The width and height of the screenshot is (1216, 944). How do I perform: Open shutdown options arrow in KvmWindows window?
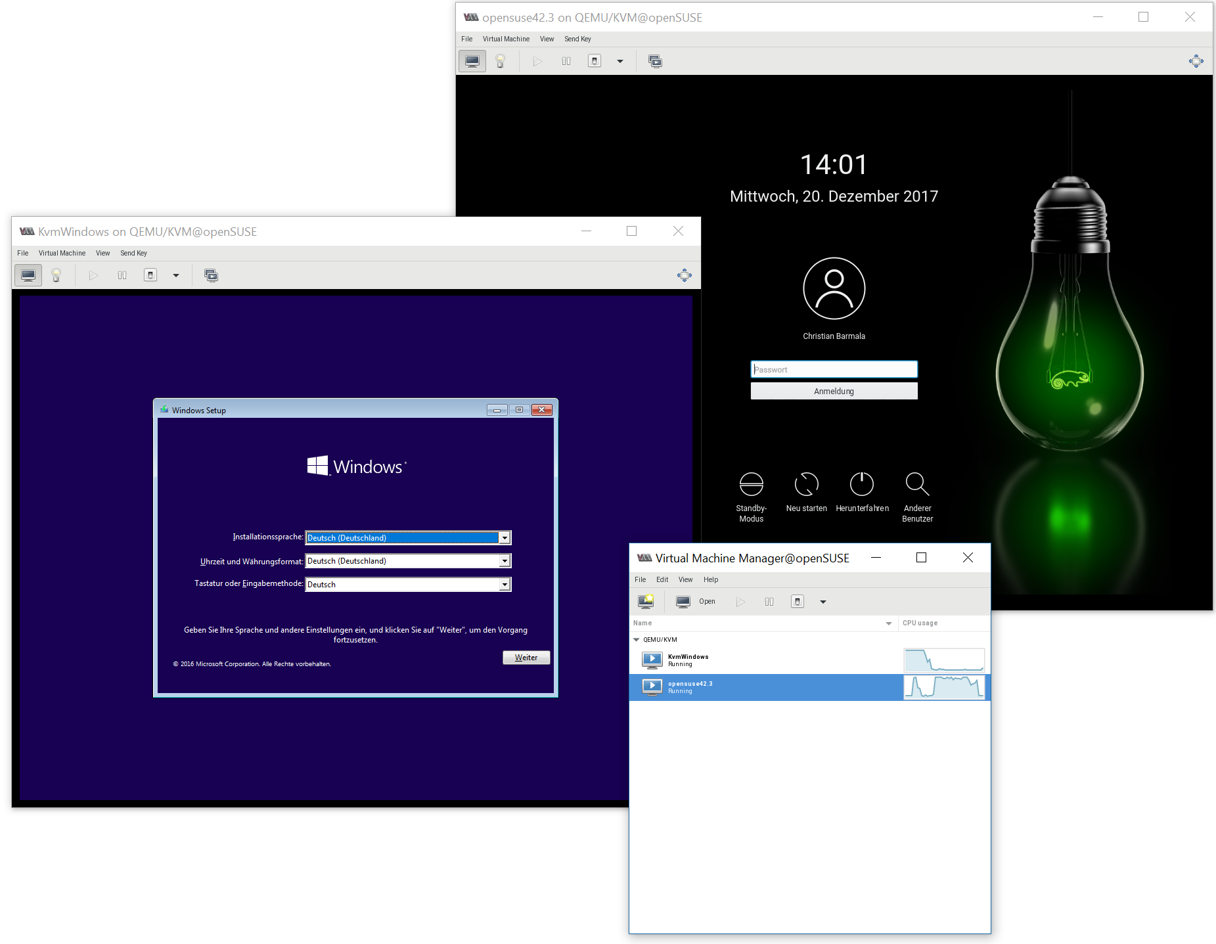[x=176, y=275]
